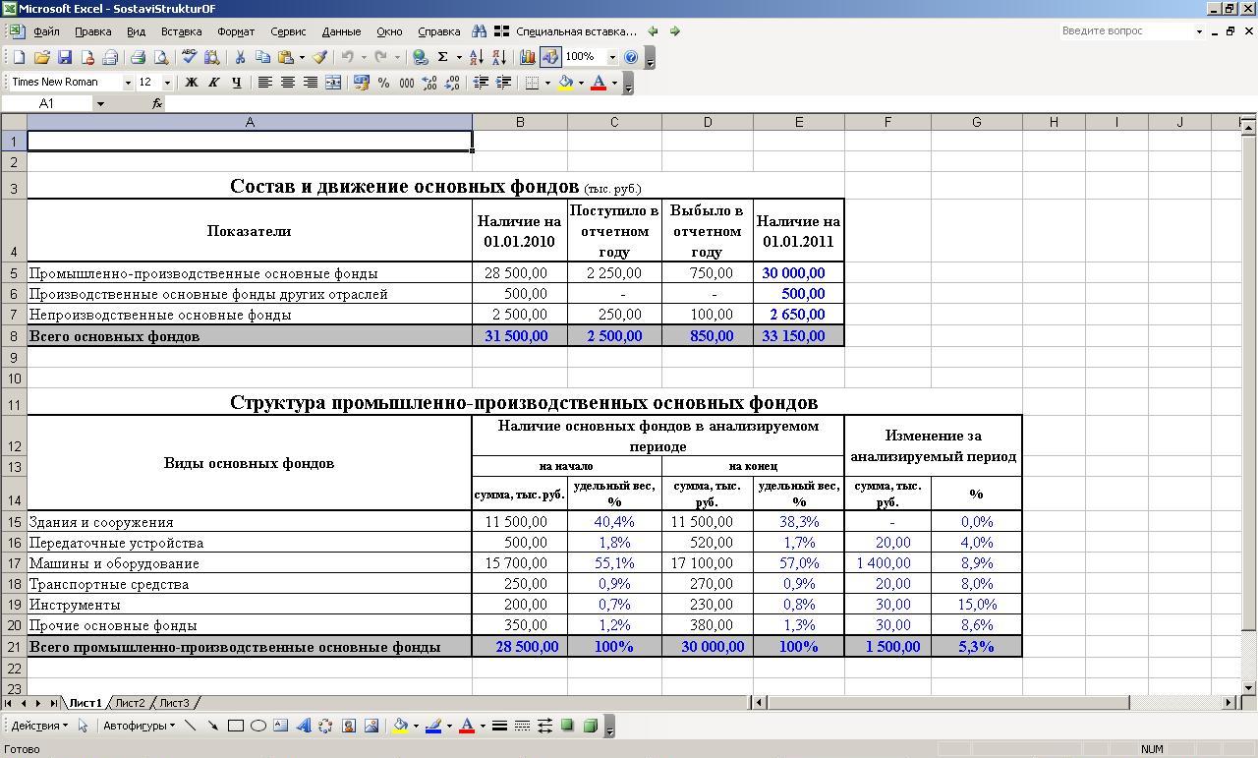Insert a Text Box from drawing toolbar
The image size is (1258, 758).
click(x=281, y=726)
